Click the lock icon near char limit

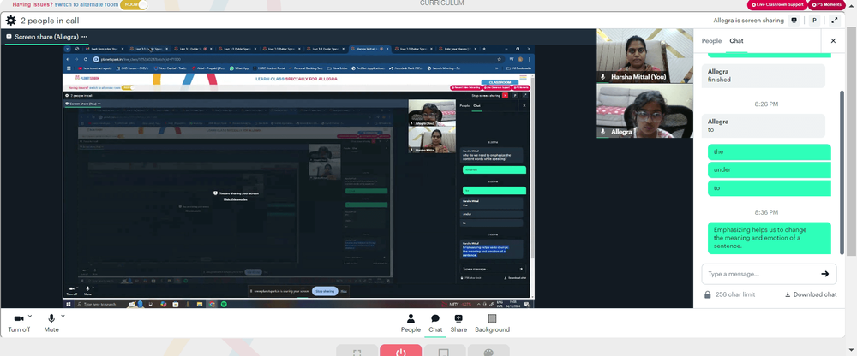click(x=707, y=294)
